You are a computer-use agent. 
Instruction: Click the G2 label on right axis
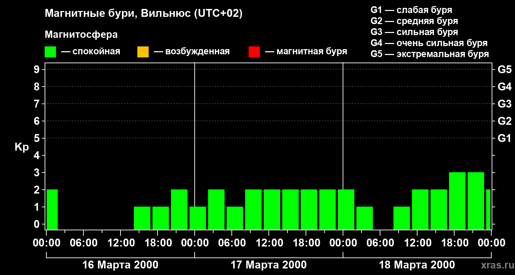click(504, 121)
